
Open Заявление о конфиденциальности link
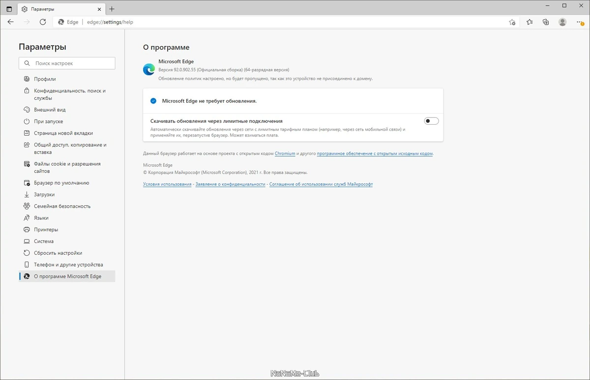pyautogui.click(x=230, y=184)
